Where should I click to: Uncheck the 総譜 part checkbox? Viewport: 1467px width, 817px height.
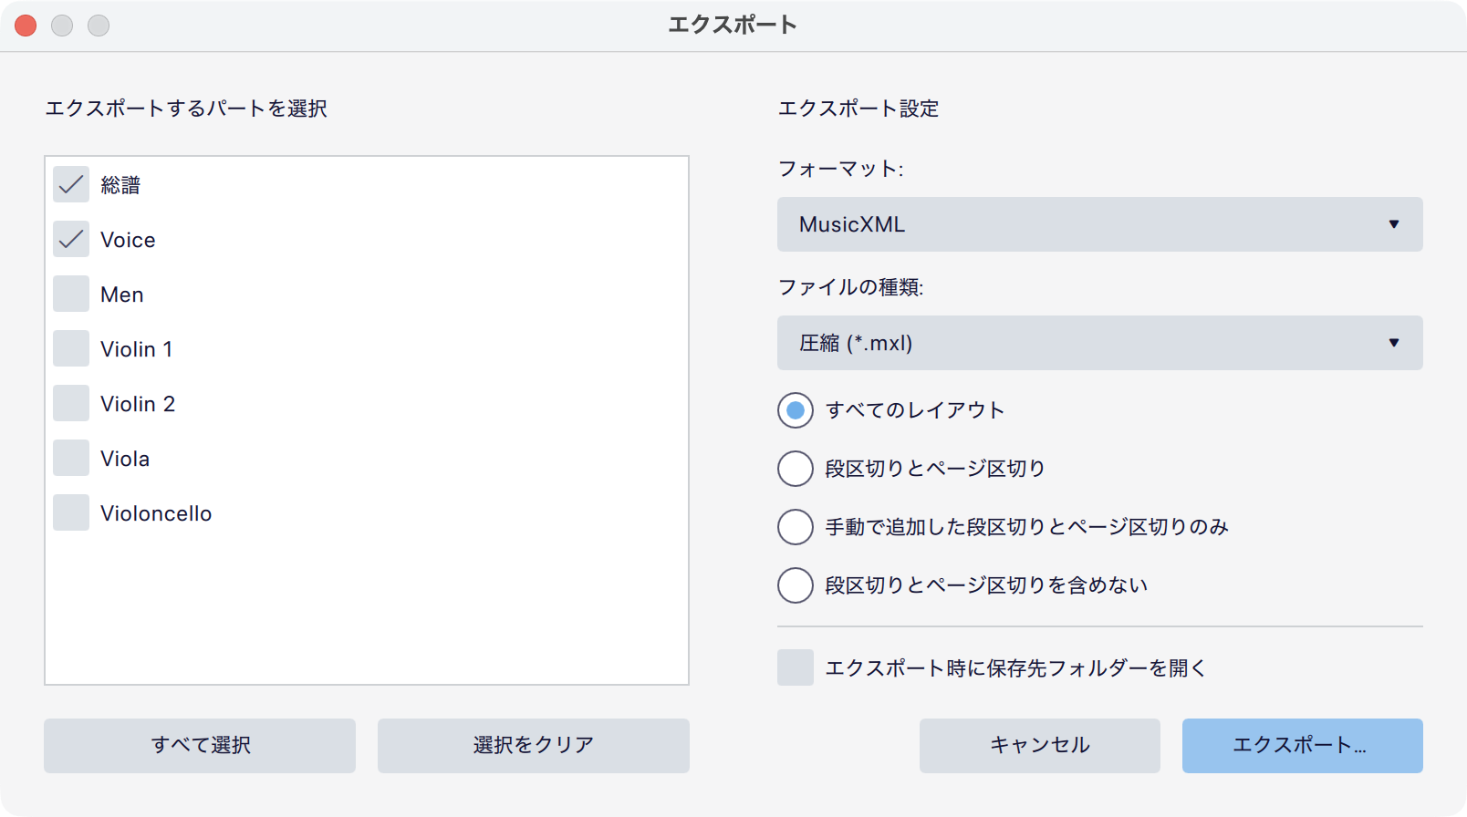coord(71,185)
